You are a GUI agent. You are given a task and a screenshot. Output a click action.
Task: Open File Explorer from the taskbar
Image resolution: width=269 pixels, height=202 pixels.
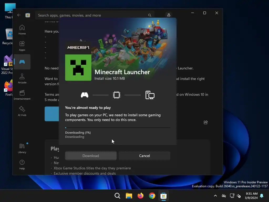[129, 196]
